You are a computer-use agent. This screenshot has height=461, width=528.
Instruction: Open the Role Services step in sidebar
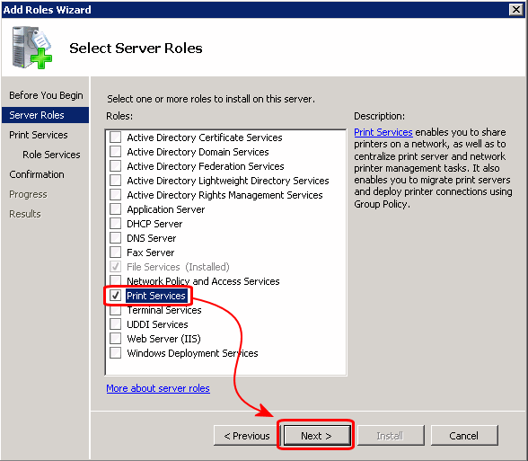pos(51,155)
